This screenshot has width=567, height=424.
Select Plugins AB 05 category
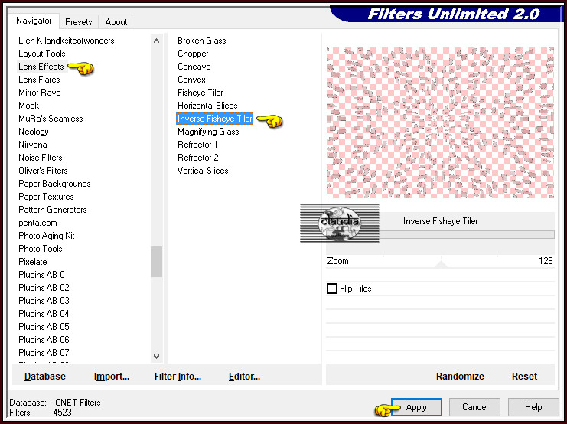pyautogui.click(x=44, y=327)
